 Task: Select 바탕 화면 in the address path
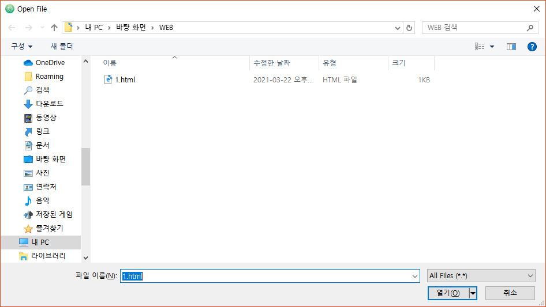coord(131,28)
